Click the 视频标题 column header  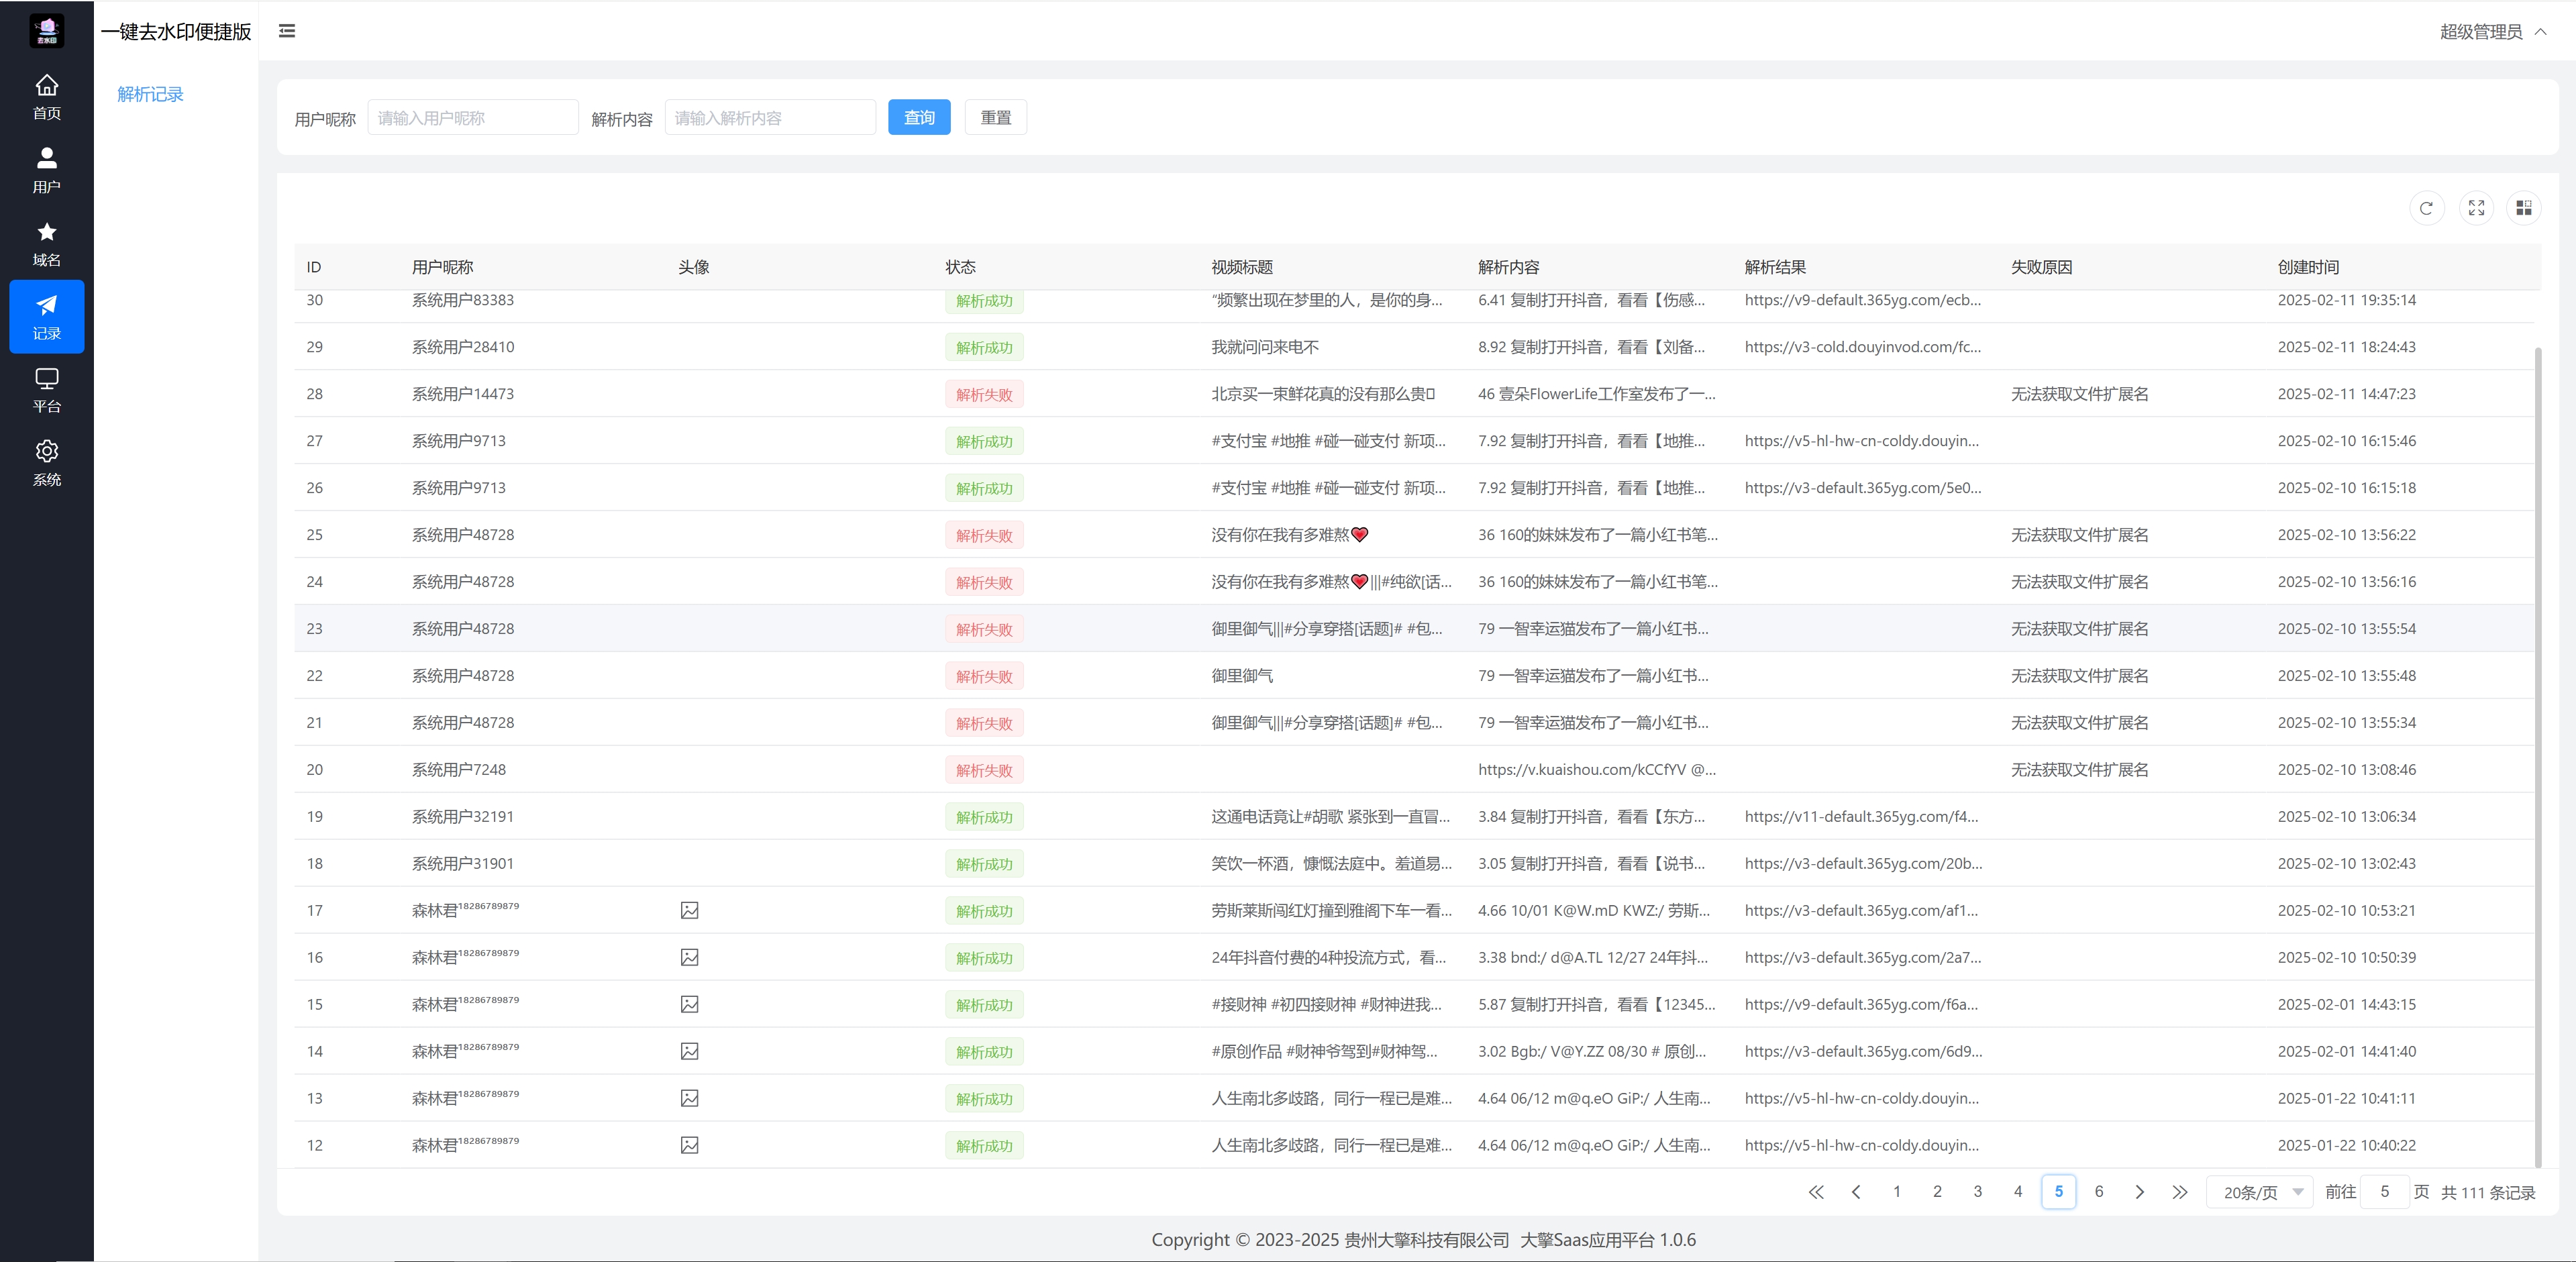pyautogui.click(x=1242, y=267)
